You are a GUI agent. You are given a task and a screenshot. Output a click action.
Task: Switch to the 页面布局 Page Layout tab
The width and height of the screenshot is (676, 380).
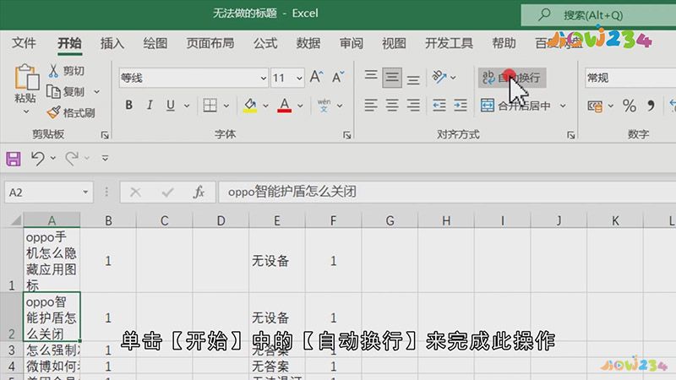click(210, 43)
